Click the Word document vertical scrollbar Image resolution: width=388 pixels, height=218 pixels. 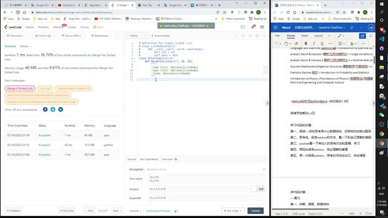(x=374, y=59)
